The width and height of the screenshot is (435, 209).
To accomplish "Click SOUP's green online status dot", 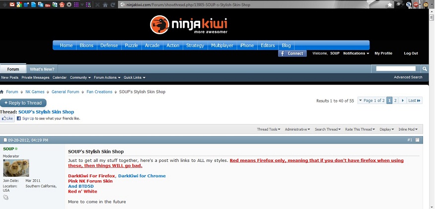I will click(x=16, y=149).
